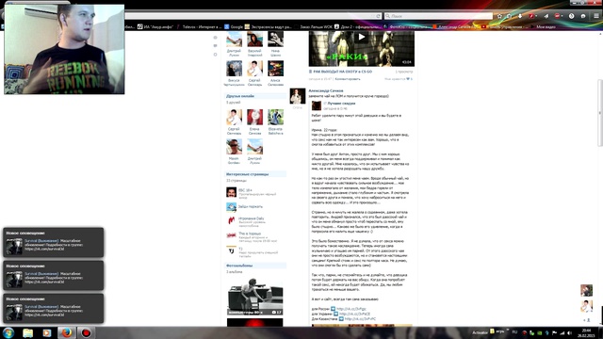Open Елена Сачкова's avatar in online friends
The height and width of the screenshot is (339, 603).
(254, 117)
